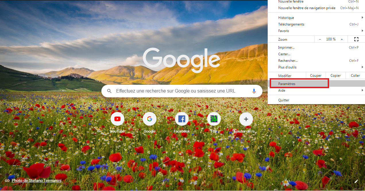The height and width of the screenshot is (191, 365).
Task: Select Téléchargements menu entry
Action: tap(316, 24)
